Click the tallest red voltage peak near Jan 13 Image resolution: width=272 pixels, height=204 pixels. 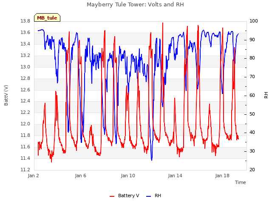163,23
